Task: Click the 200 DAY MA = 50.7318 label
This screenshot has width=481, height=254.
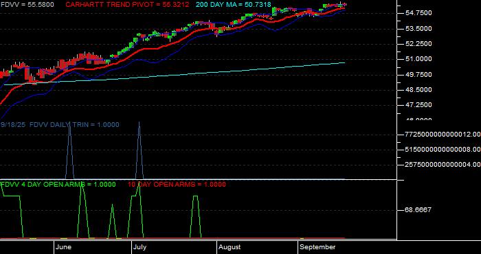Action: pos(234,5)
